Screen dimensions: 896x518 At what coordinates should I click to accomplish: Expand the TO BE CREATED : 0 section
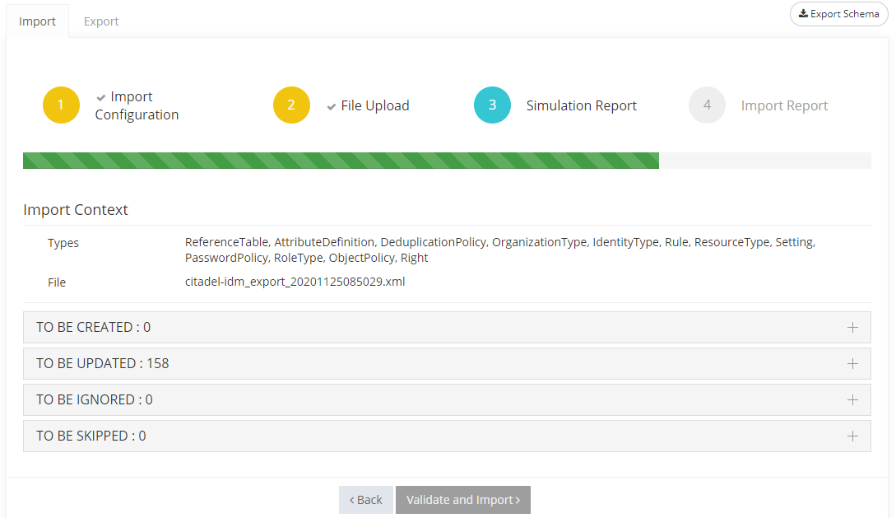[94, 328]
